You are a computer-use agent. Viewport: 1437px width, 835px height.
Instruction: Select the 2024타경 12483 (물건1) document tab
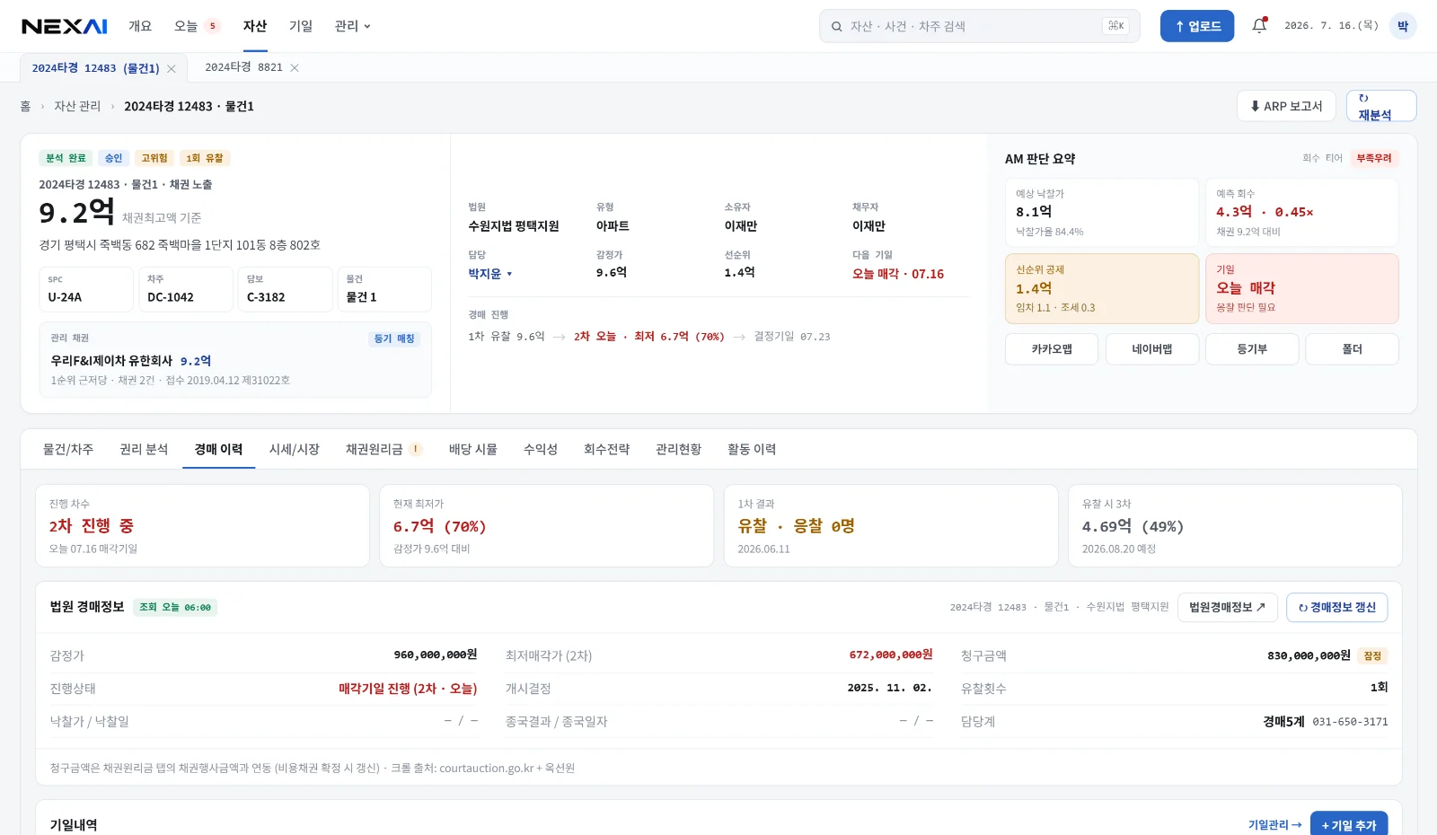[x=95, y=68]
